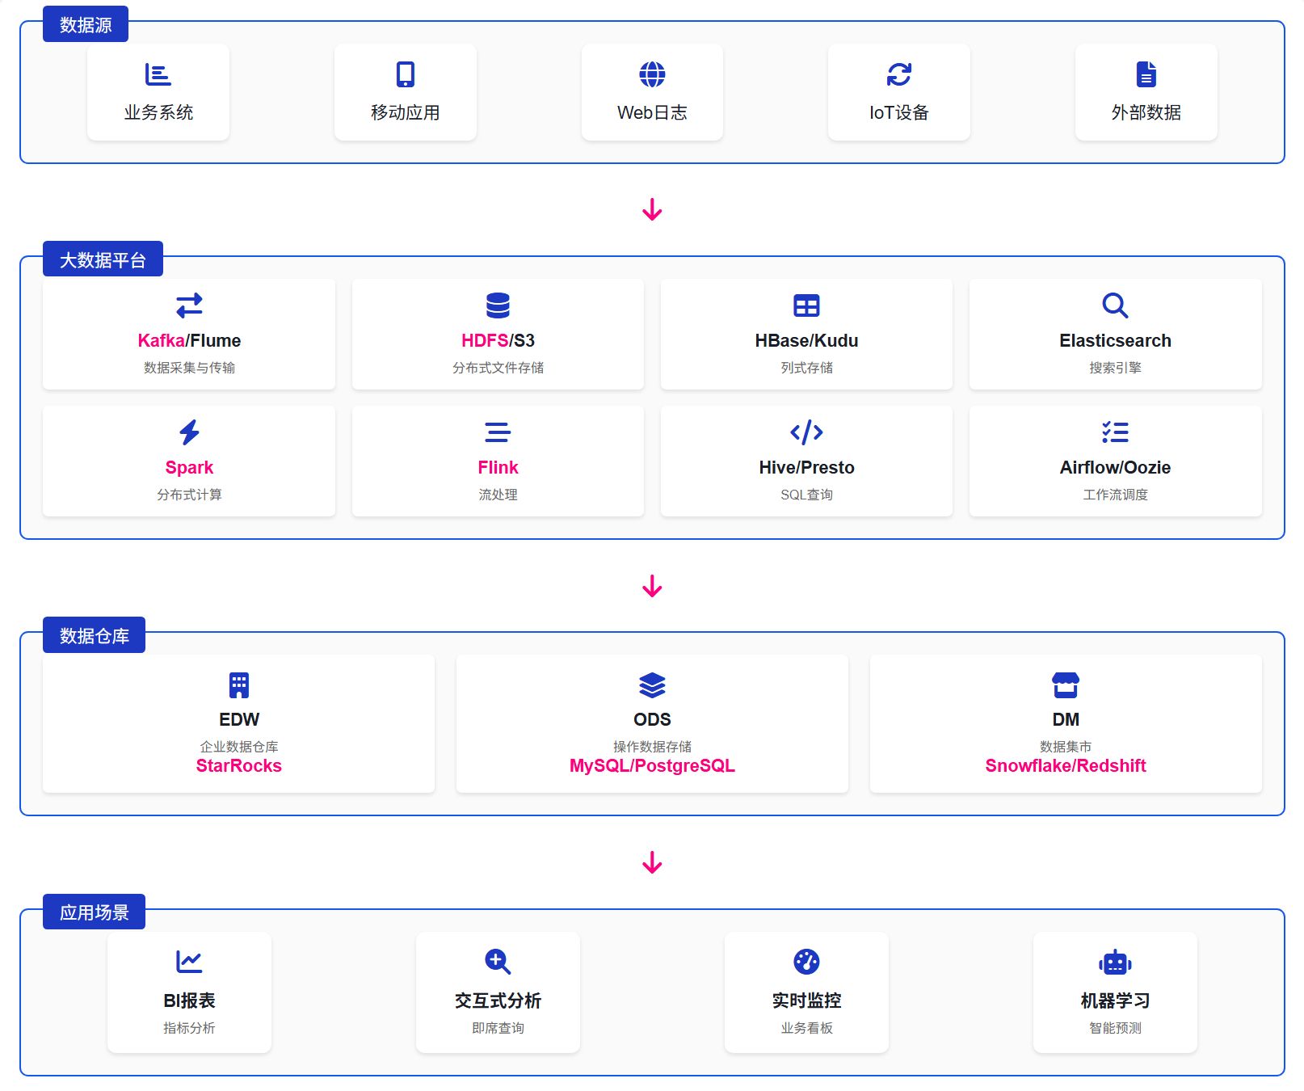
Task: Select the 数据仓库 section label
Action: click(94, 635)
